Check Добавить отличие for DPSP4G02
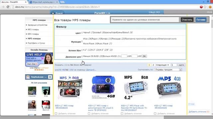This screenshot has width=213, height=119. pyautogui.click(x=89, y=114)
